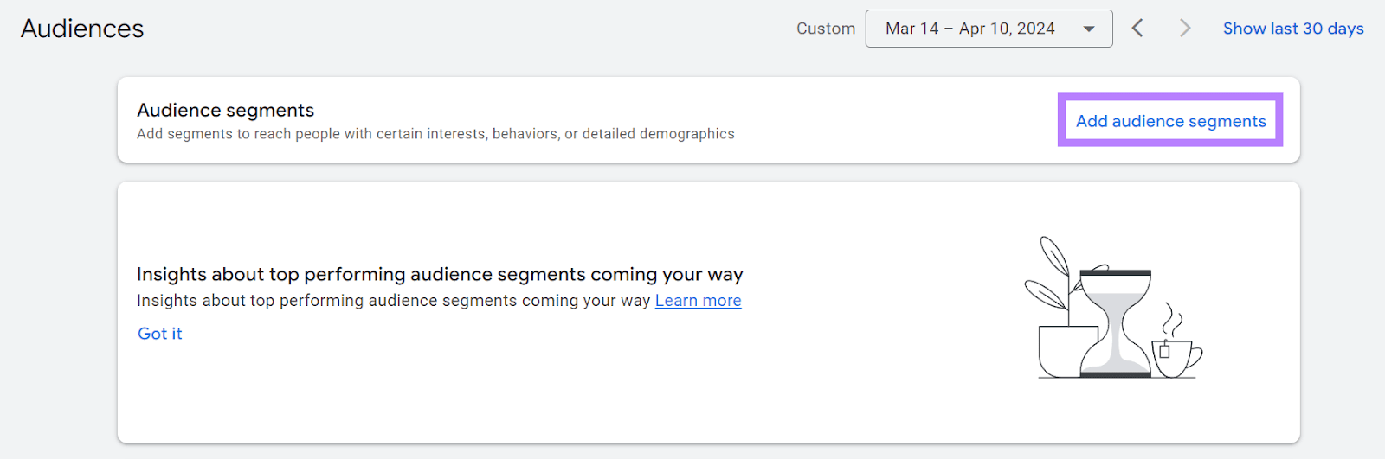Go to the next date range
This screenshot has width=1385, height=459.
(1185, 29)
